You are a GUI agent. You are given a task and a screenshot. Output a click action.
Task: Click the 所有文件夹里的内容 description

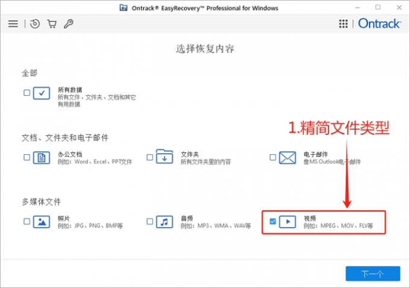point(206,161)
